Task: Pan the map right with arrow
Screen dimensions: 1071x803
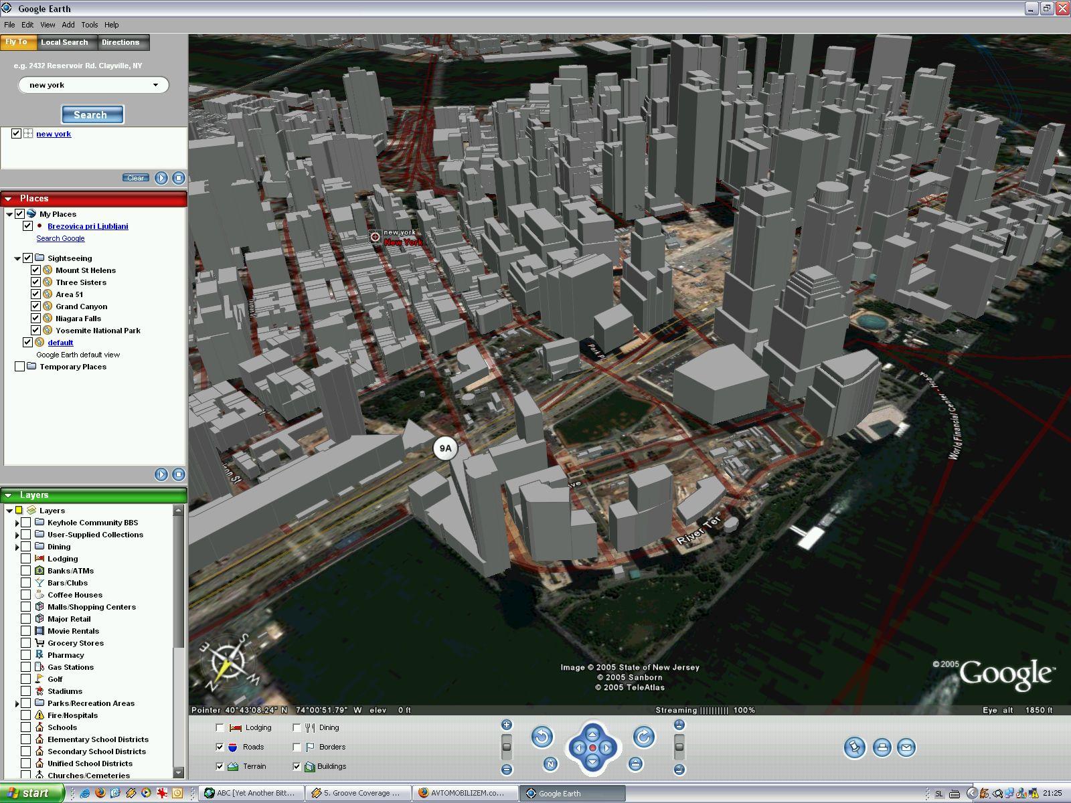Action: pos(606,748)
